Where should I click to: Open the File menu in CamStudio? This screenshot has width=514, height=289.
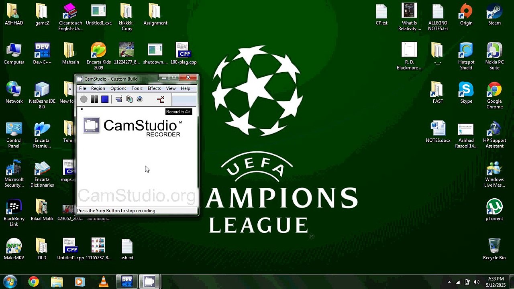(x=82, y=88)
